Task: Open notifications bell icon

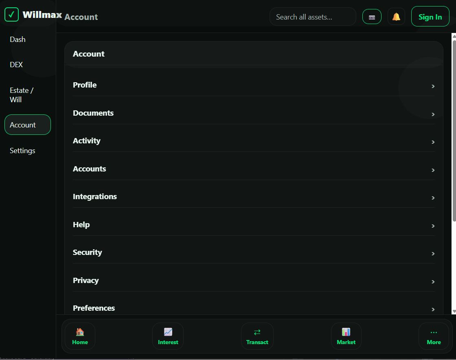Action: [x=396, y=17]
